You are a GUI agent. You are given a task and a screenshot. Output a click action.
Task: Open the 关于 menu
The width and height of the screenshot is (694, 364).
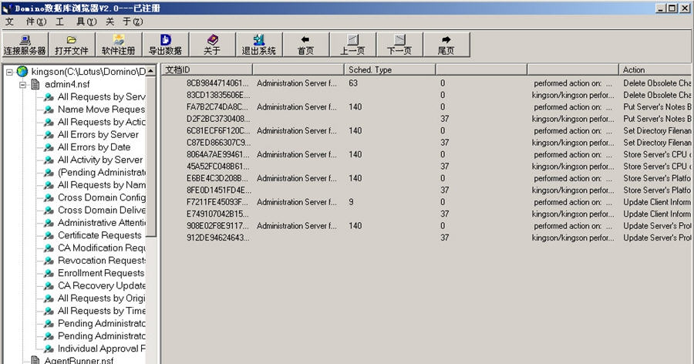tap(124, 22)
